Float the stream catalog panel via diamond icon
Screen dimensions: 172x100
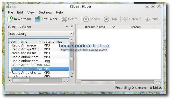[x=67, y=26]
